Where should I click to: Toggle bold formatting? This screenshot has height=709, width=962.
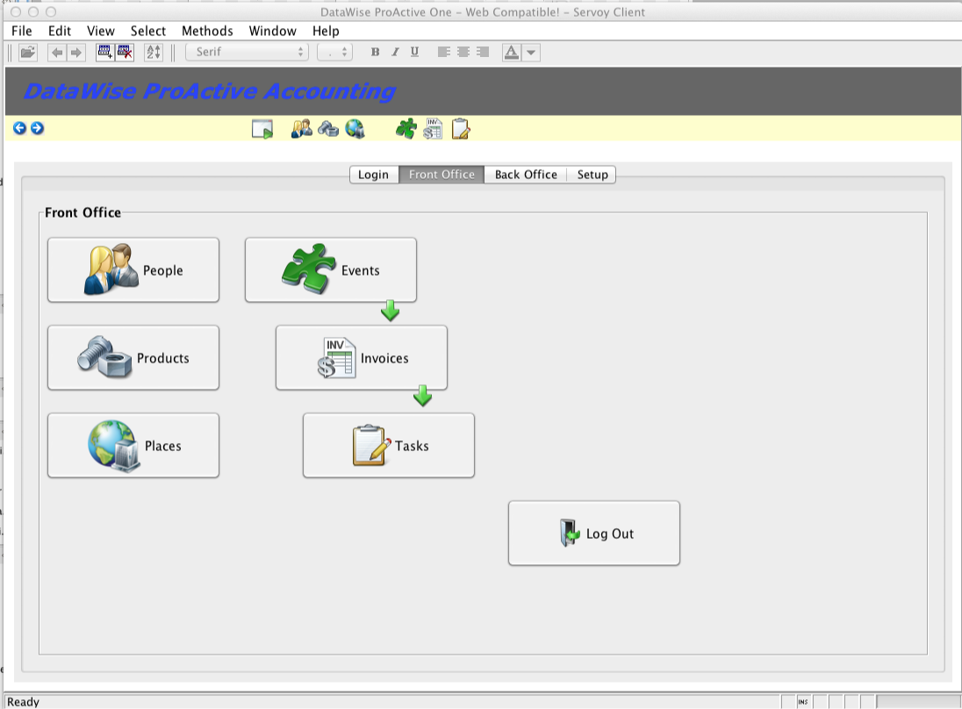click(375, 52)
